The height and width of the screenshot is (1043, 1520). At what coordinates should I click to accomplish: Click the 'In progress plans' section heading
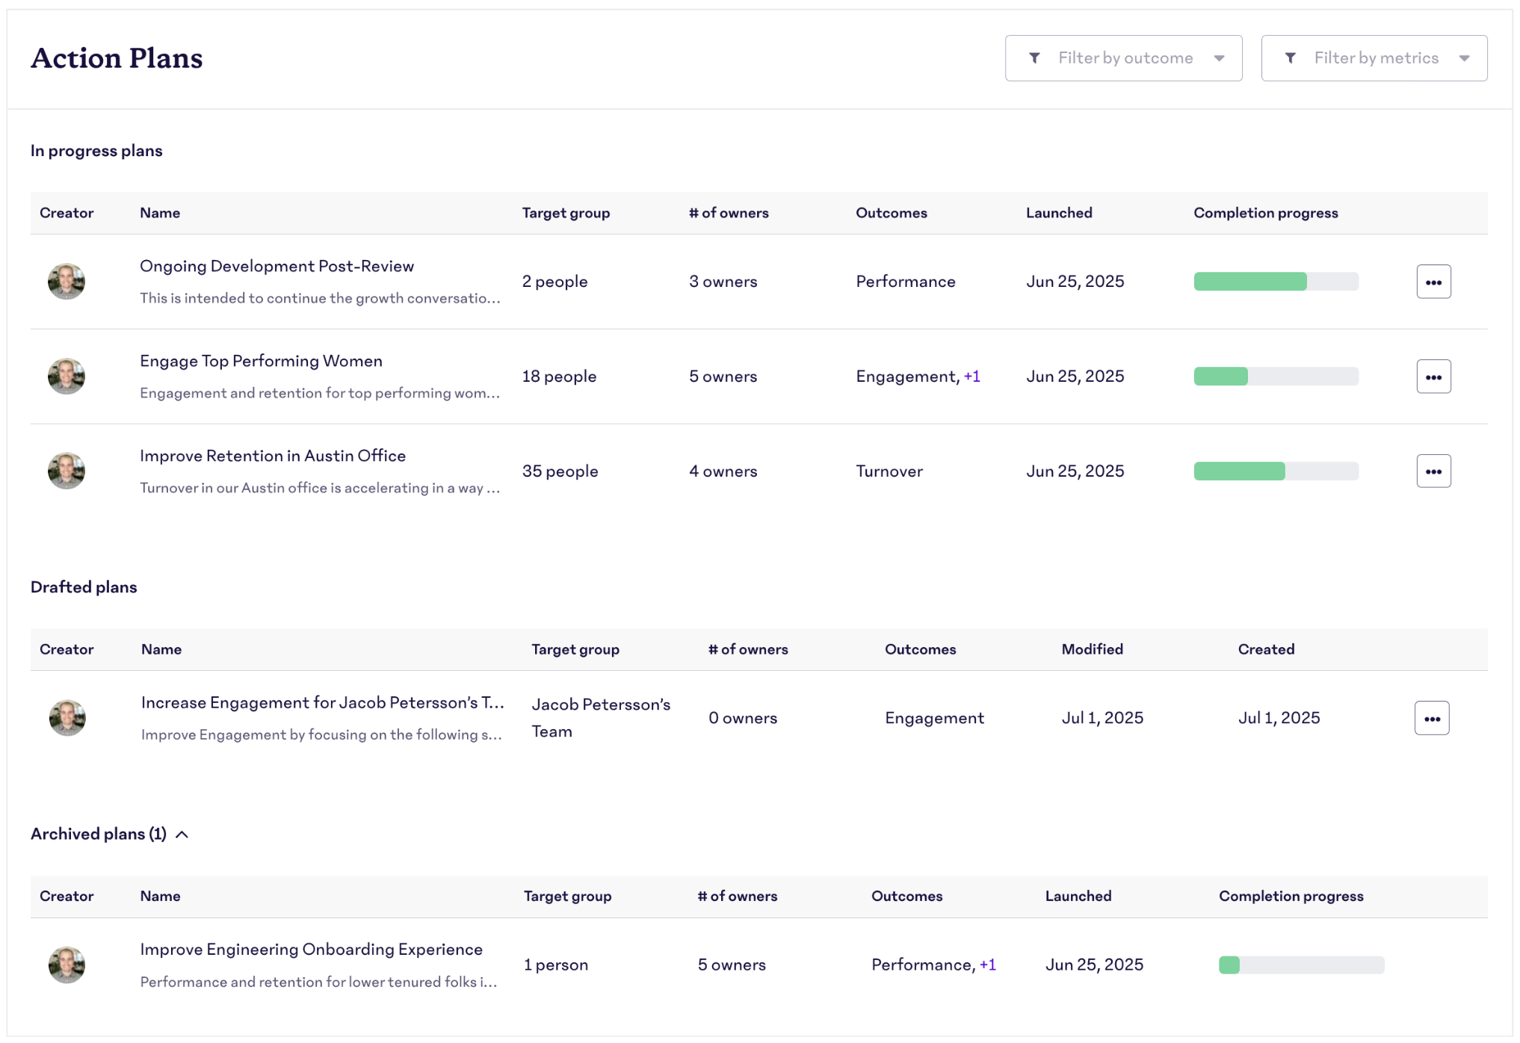pos(96,151)
